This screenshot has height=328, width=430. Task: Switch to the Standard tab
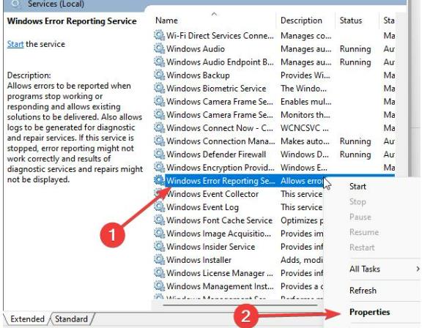71,319
